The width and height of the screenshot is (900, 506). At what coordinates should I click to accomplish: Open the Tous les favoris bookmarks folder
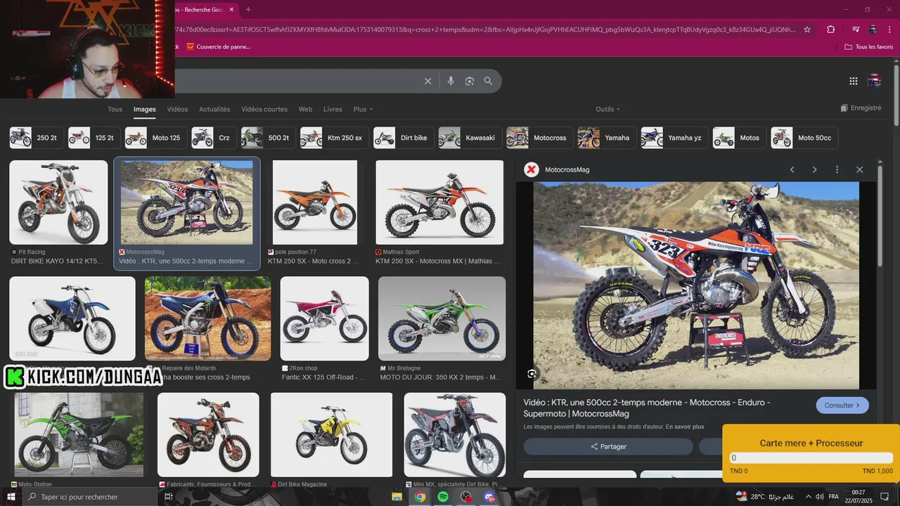(x=868, y=46)
